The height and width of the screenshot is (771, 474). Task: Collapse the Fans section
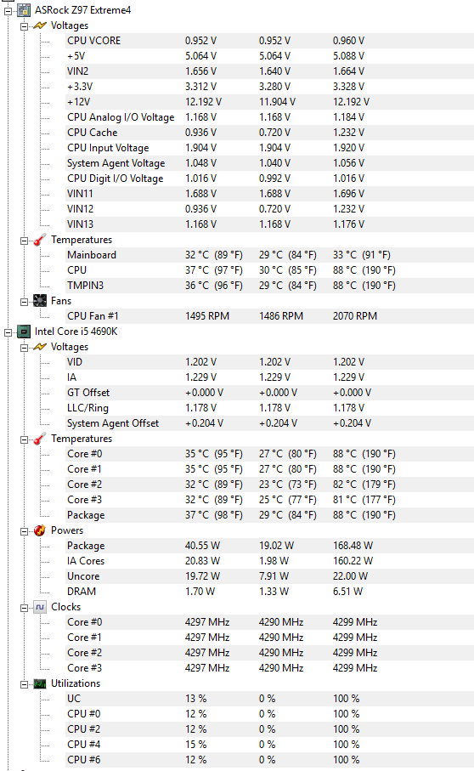(24, 302)
